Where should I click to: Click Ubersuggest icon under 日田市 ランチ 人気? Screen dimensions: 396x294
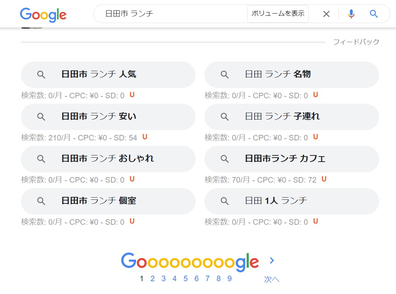click(132, 95)
